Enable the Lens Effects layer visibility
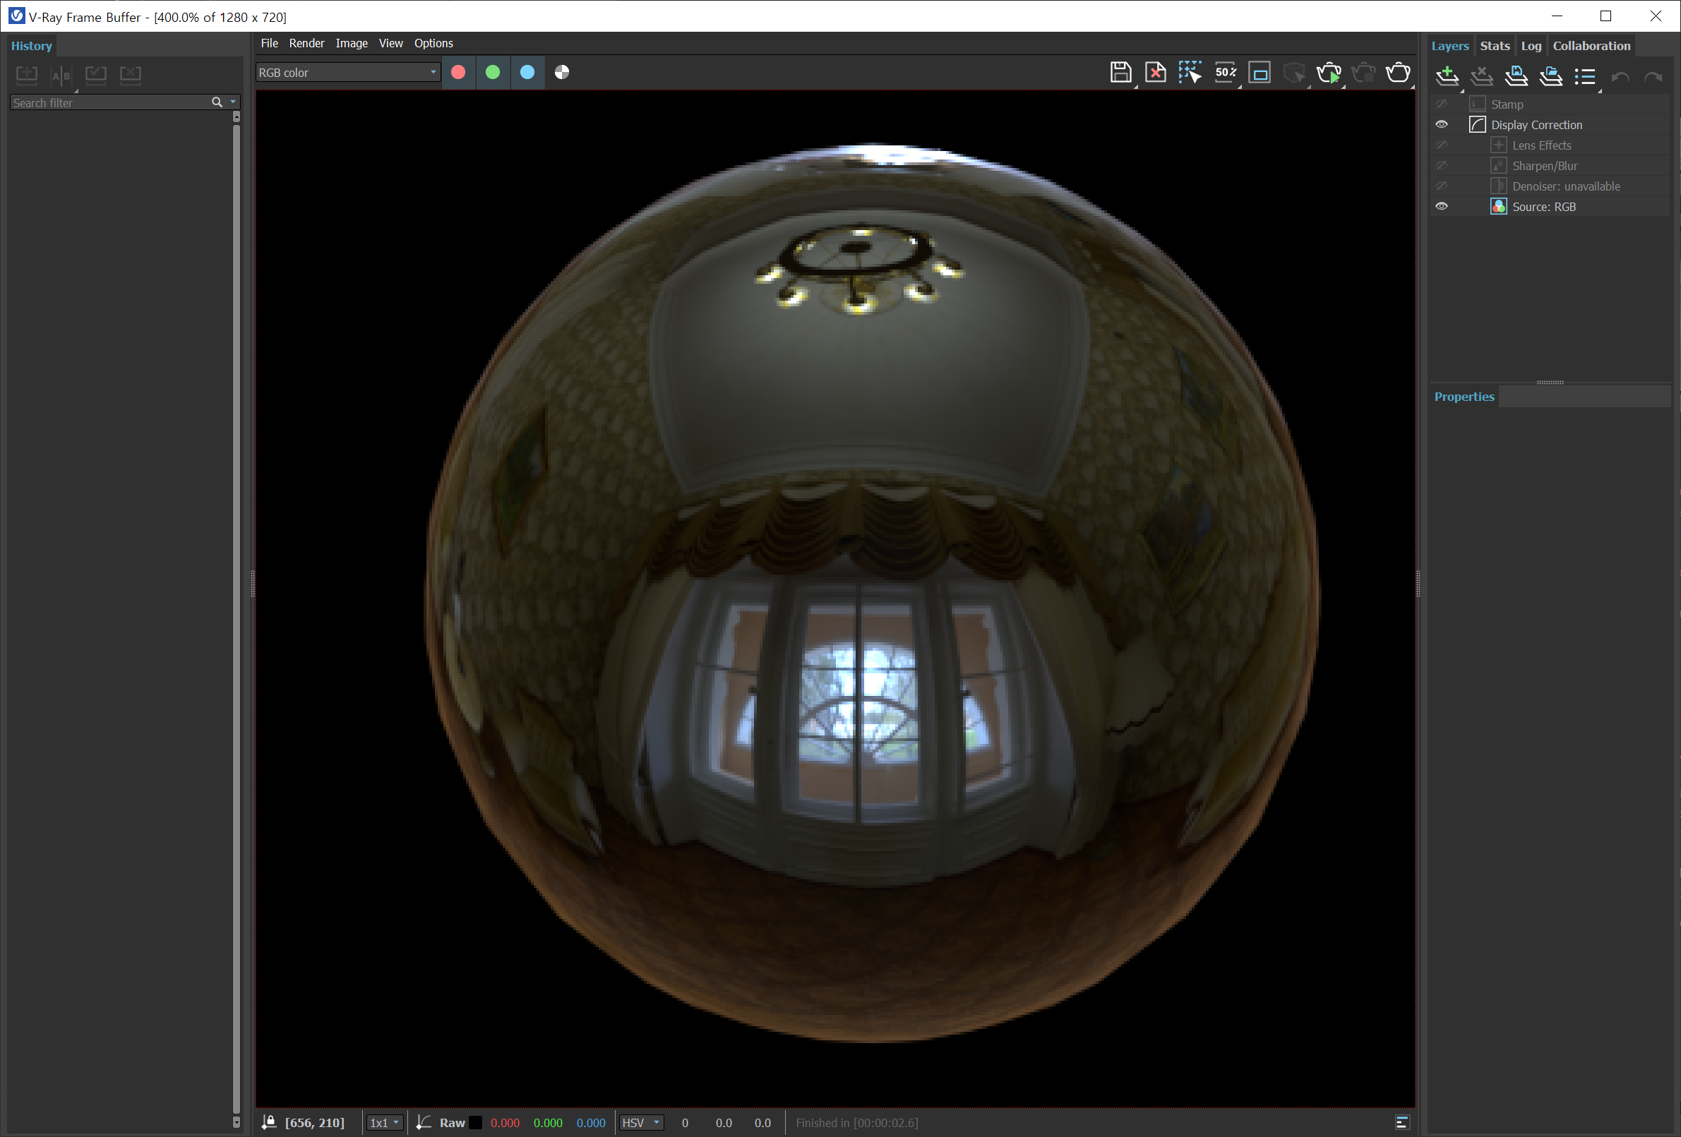Viewport: 1681px width, 1137px height. [x=1442, y=145]
